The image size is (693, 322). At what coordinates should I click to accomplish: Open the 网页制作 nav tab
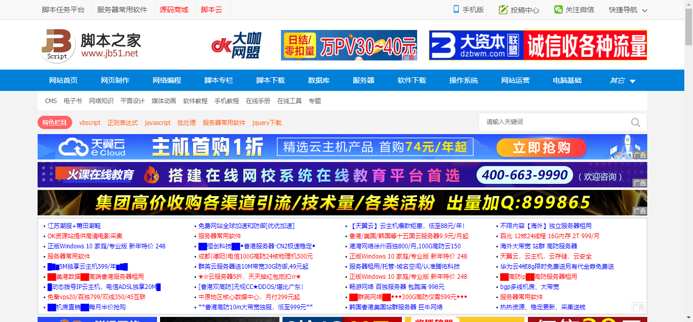pos(115,80)
